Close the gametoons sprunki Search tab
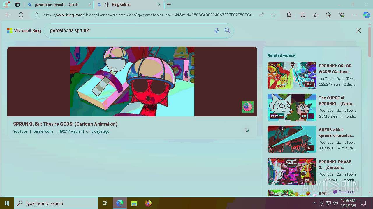 [89, 5]
